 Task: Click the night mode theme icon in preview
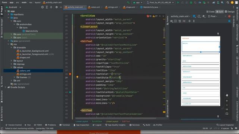(x=204, y=16)
